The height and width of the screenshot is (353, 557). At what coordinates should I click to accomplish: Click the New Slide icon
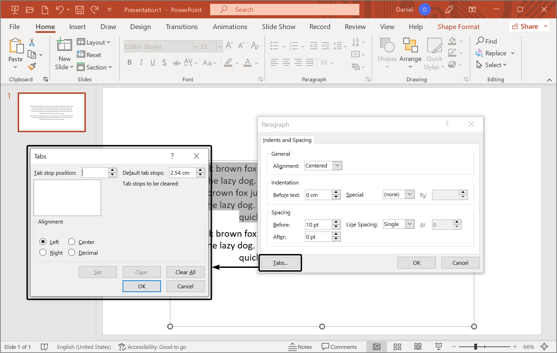tap(64, 45)
